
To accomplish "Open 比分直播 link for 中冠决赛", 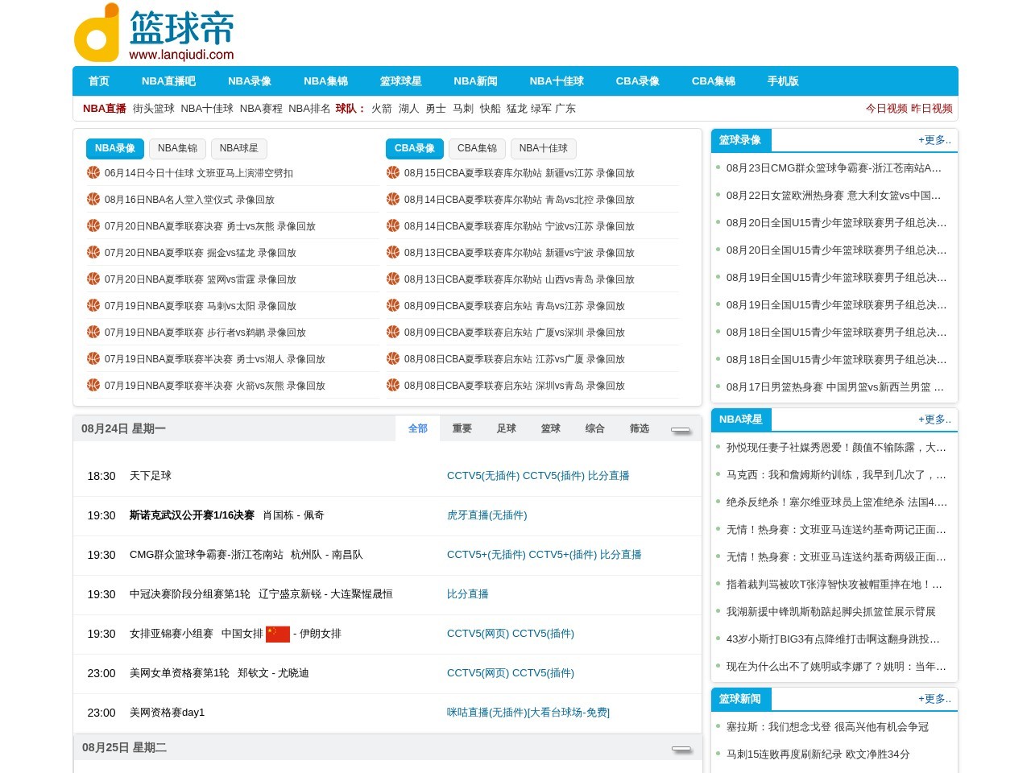I will (x=468, y=594).
